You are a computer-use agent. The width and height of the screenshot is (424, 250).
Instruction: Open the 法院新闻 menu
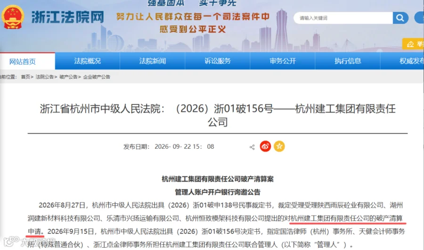[153, 61]
